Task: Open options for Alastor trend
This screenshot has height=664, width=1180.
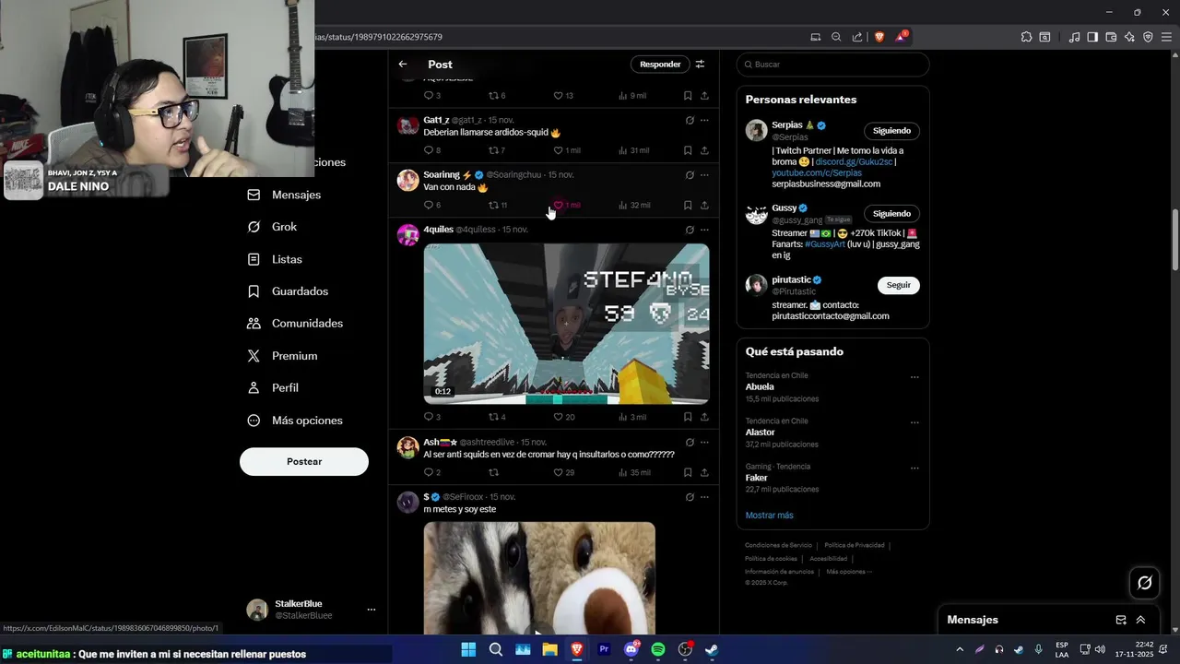Action: coord(914,422)
